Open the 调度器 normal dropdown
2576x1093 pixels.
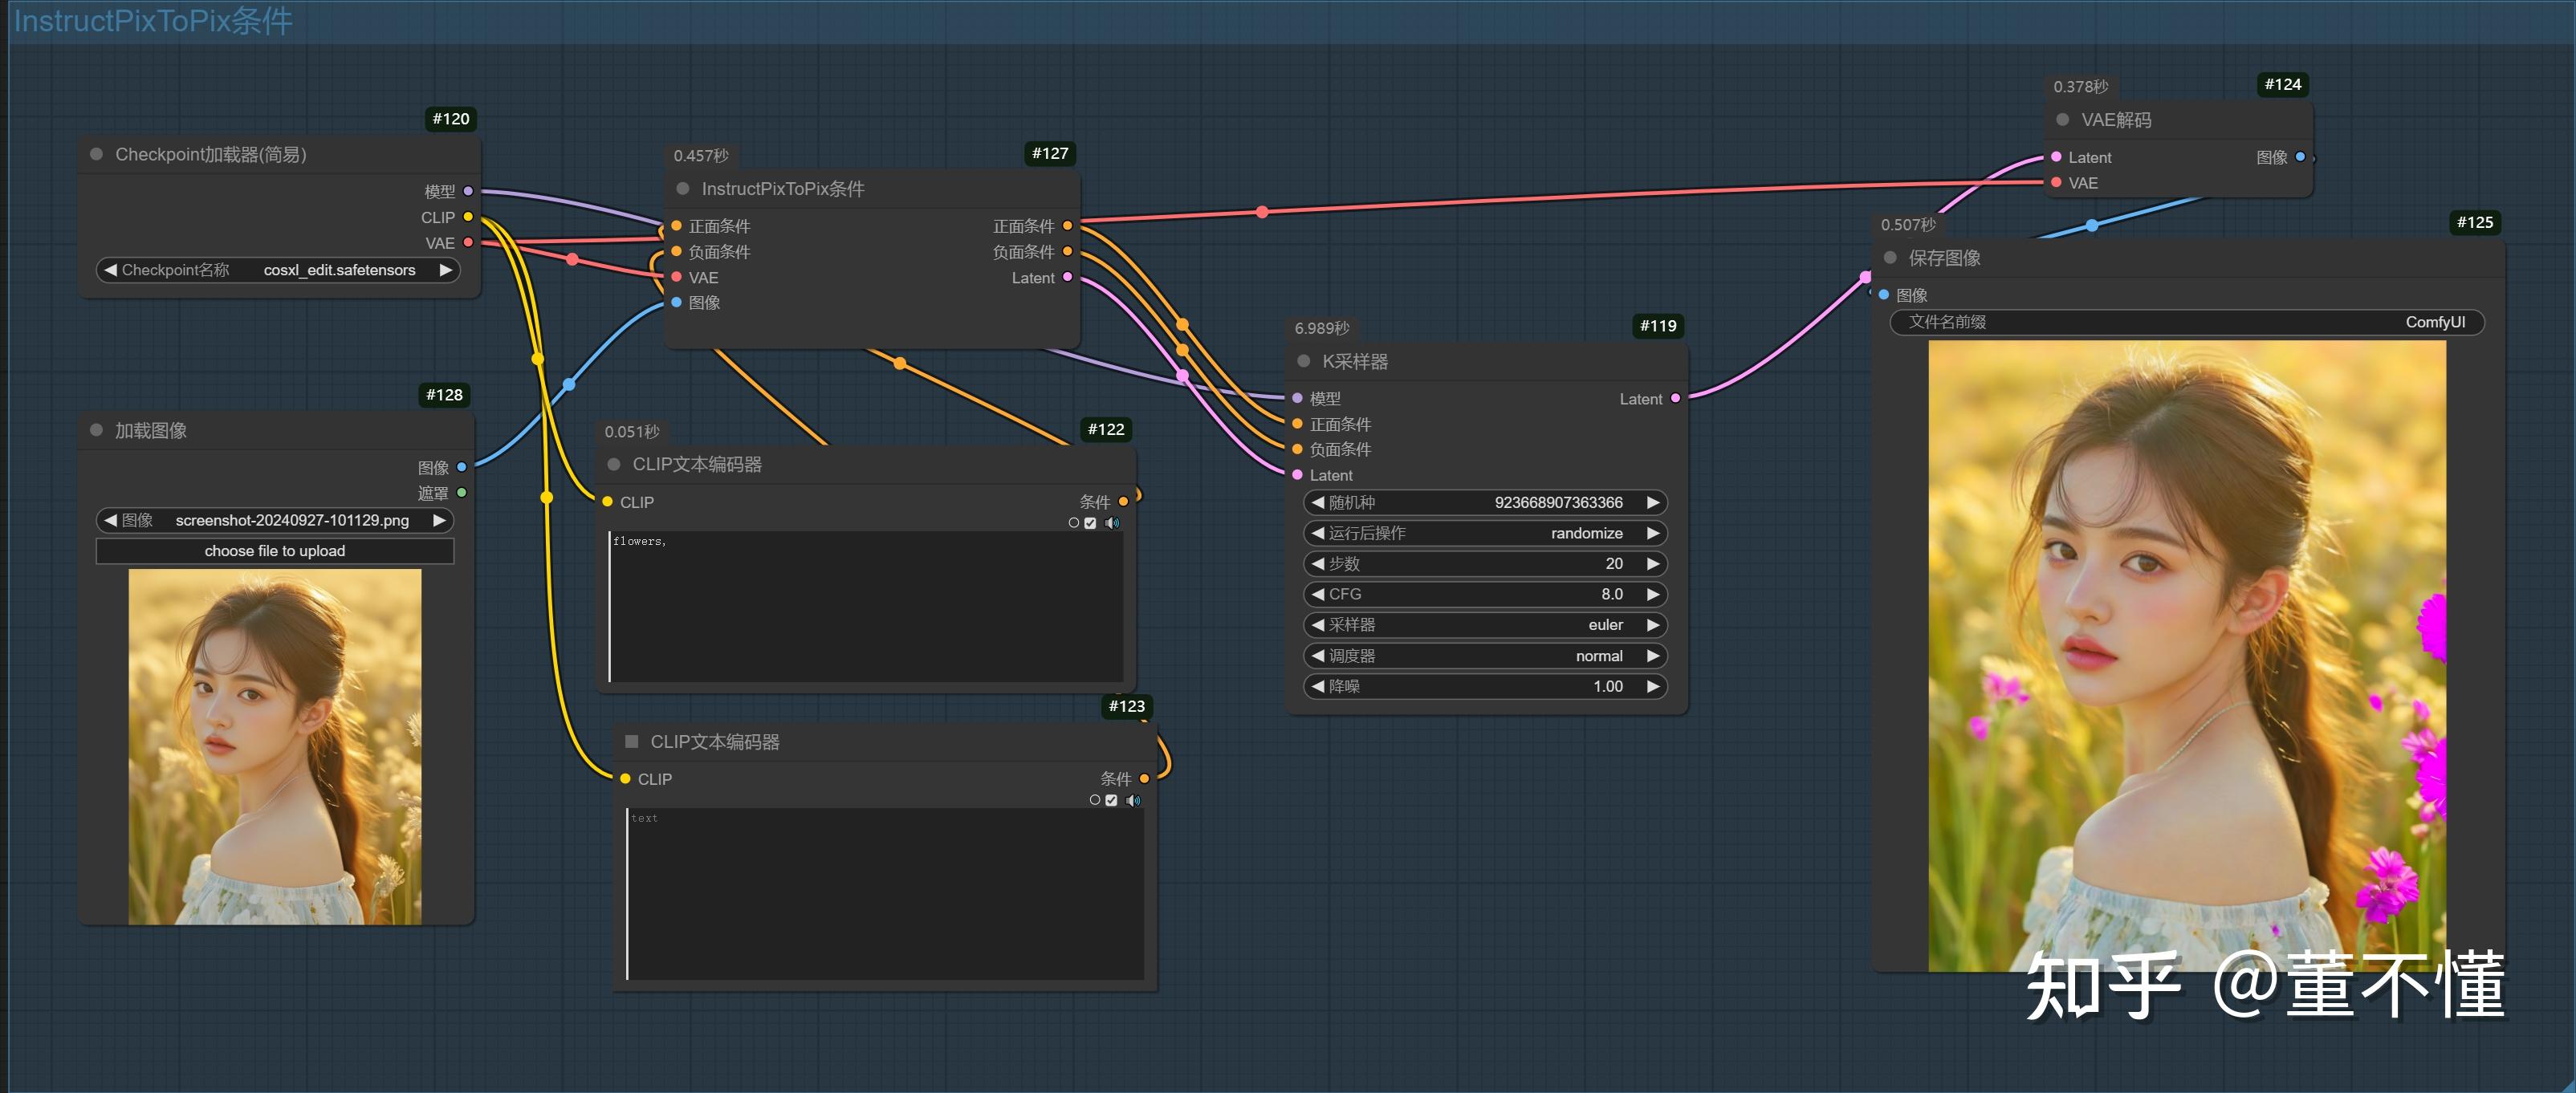(1484, 656)
